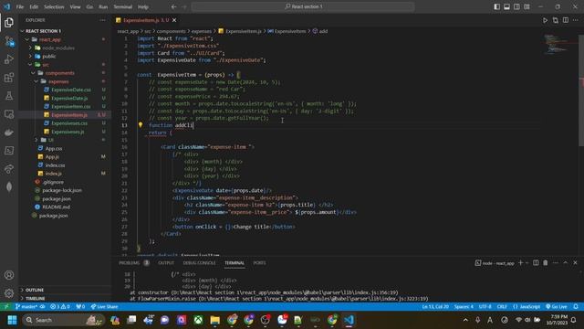Open the Testing flask view

9,96
